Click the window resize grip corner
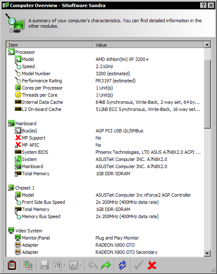217x274 pixels. click(x=213, y=269)
